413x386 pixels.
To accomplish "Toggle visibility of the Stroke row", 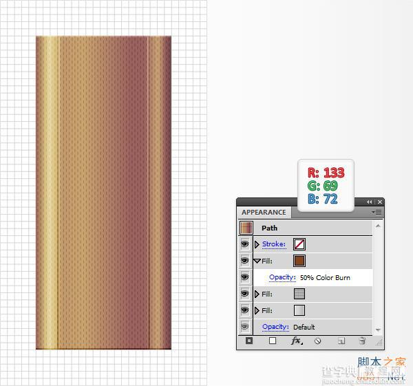I will tap(245, 244).
